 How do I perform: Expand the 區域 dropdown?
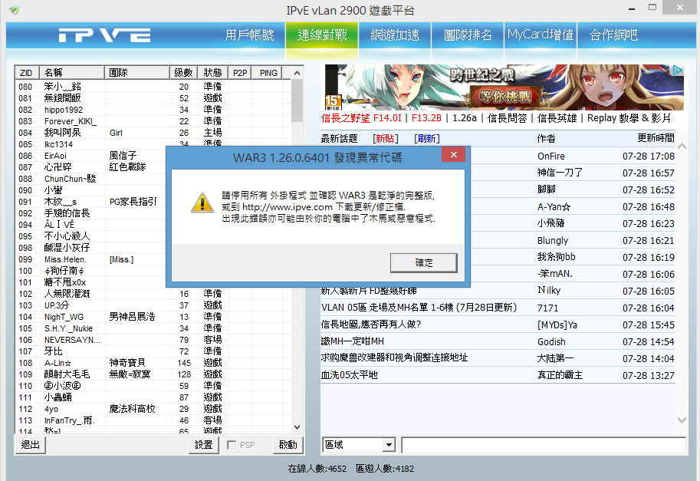(x=389, y=445)
